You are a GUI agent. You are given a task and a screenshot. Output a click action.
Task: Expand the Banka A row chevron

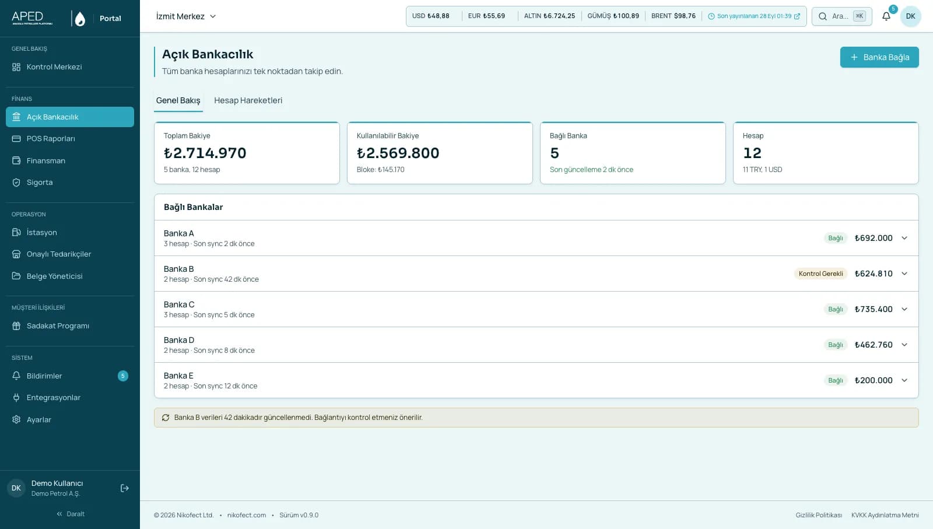pyautogui.click(x=904, y=238)
